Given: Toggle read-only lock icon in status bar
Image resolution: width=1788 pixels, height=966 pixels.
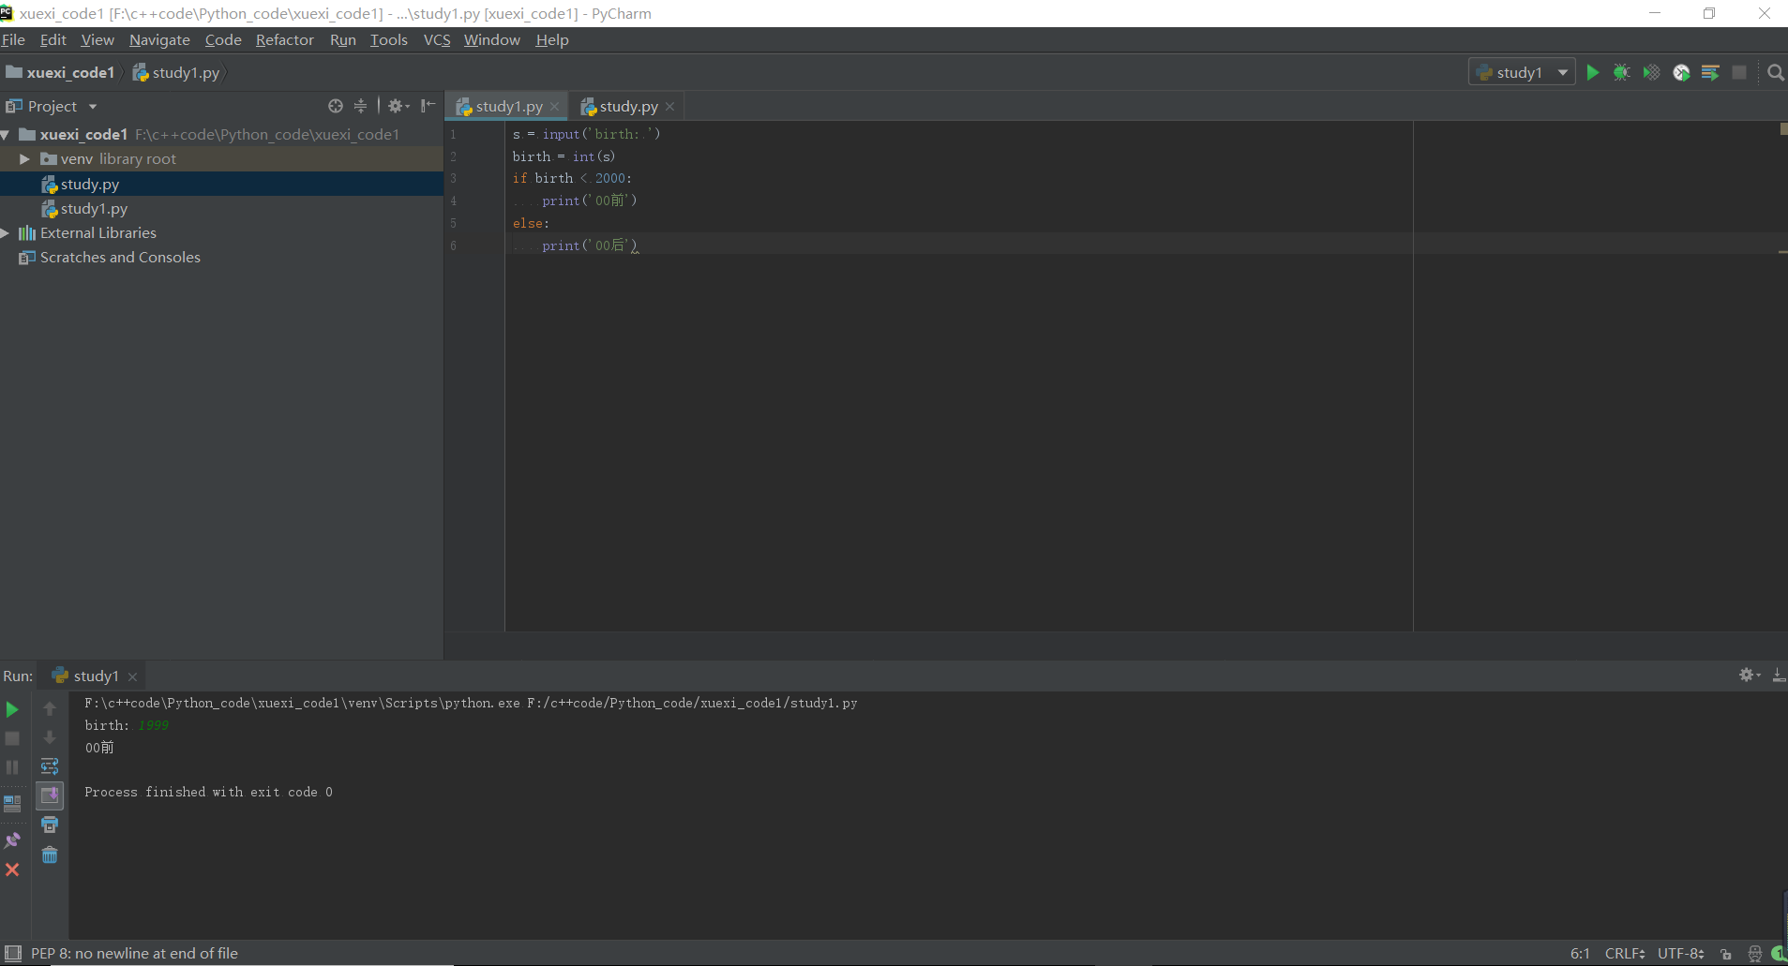Looking at the screenshot, I should point(1726,954).
